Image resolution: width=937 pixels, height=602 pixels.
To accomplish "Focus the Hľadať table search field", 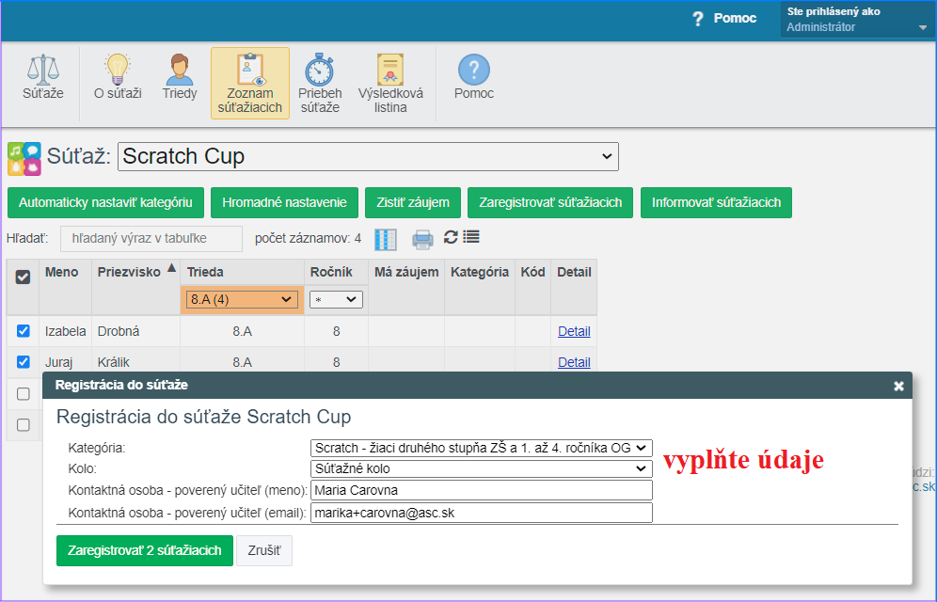I will point(151,238).
